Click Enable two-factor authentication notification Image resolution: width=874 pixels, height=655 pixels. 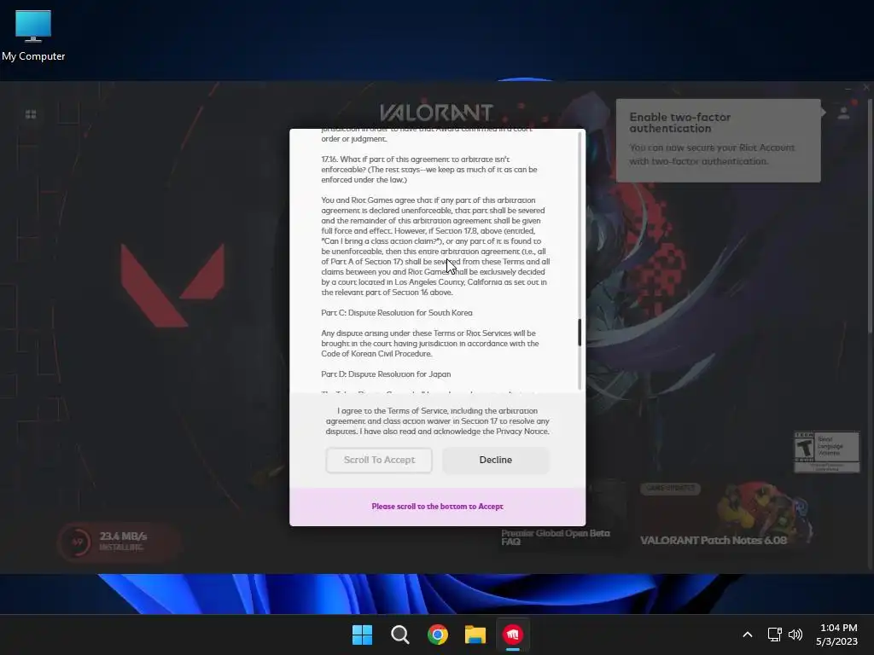pos(718,141)
